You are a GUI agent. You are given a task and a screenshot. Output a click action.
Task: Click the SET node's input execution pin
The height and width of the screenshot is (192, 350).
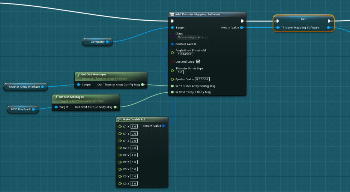pyautogui.click(x=278, y=21)
